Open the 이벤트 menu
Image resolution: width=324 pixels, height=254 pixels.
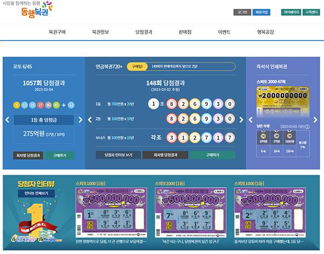pos(224,32)
